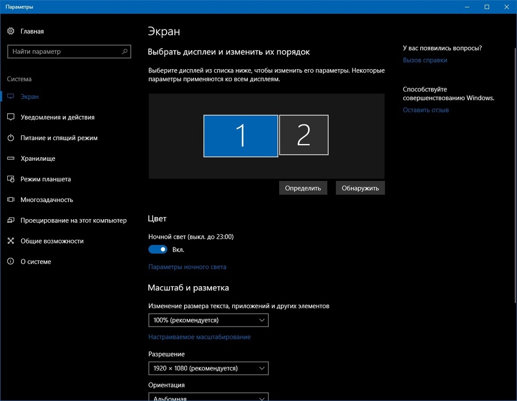Viewport: 517px width, 401px height.
Task: Click the Обнаружить button
Action: [x=360, y=188]
